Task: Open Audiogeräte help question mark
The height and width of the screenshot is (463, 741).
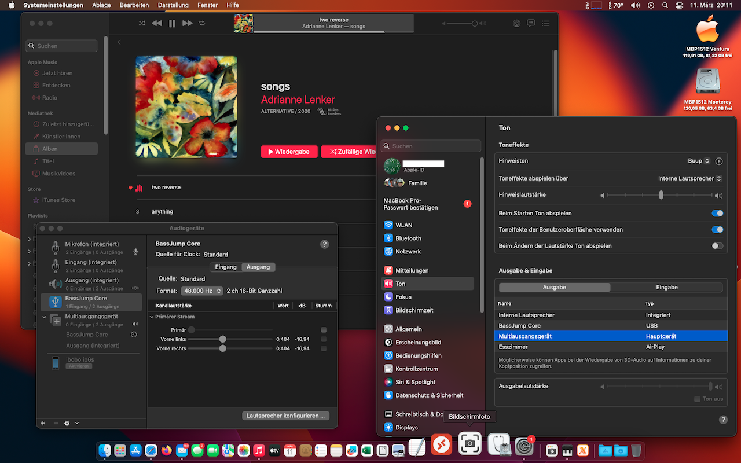Action: pos(325,244)
